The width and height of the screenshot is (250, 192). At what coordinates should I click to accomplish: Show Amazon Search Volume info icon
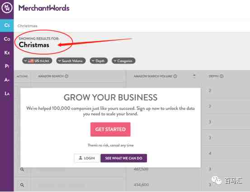(x=175, y=76)
